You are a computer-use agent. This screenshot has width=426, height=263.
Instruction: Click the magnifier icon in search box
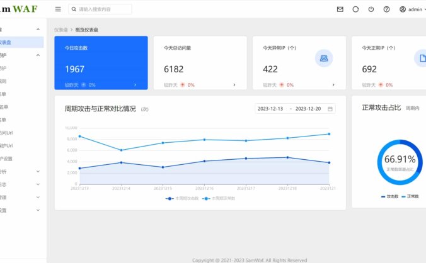tap(74, 9)
